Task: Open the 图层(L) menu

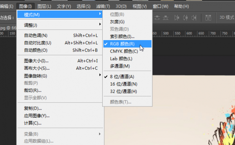Action: (x=44, y=6)
